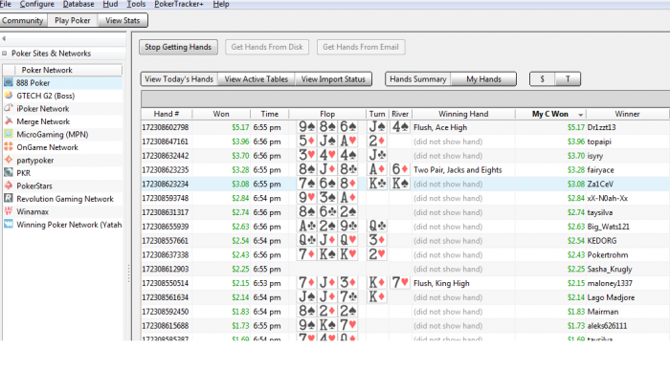The height and width of the screenshot is (371, 670).
Task: Sort by the Won column header
Action: (221, 114)
